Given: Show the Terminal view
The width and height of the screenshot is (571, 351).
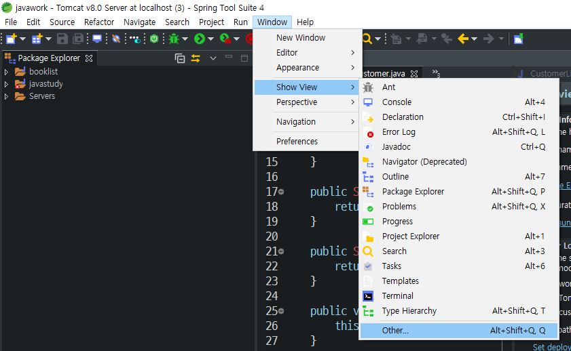Looking at the screenshot, I should 458,295.
